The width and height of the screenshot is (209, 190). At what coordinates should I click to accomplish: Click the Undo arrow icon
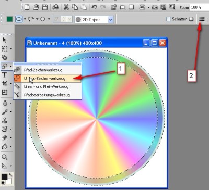pyautogui.click(x=94, y=7)
